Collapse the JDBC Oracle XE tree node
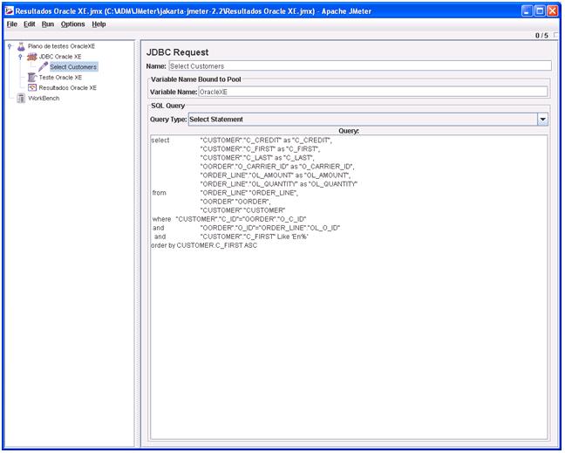This screenshot has height=453, width=565. pyautogui.click(x=20, y=56)
